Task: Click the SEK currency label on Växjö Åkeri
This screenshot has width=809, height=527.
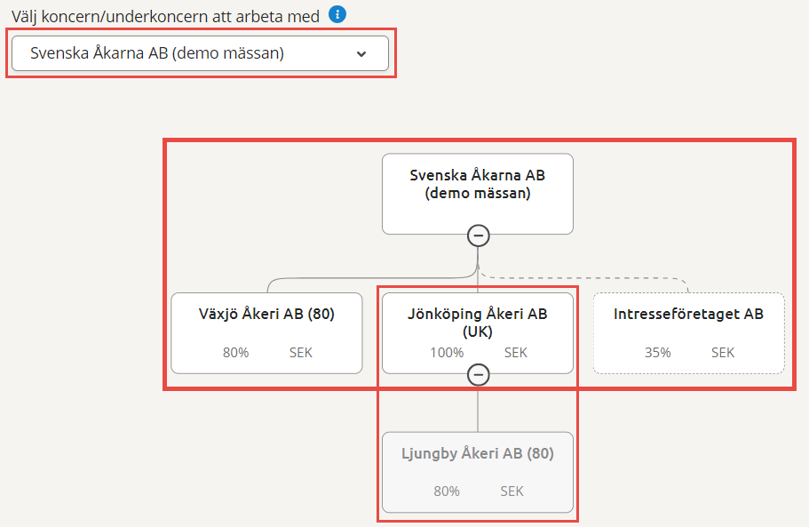Action: pos(301,353)
